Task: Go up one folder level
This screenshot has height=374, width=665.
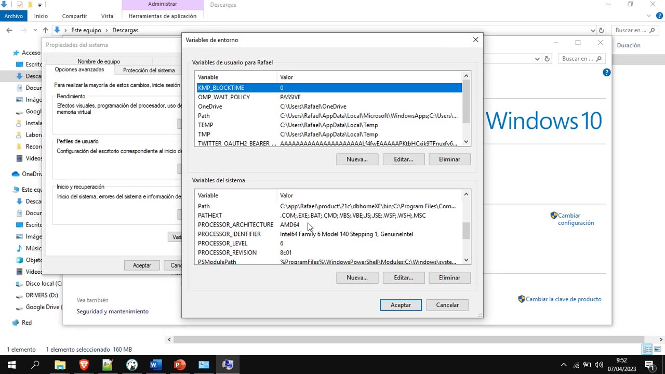Action: 45,30
